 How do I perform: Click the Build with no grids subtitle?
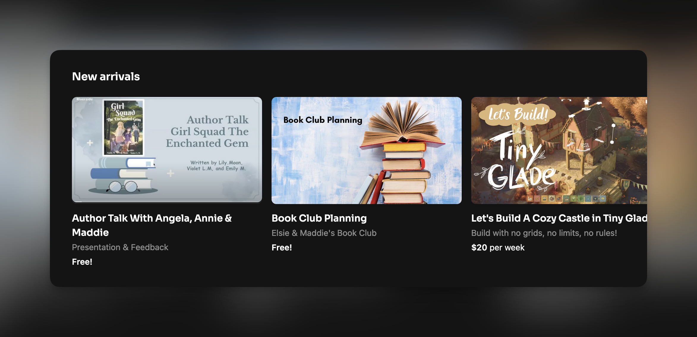click(x=544, y=233)
